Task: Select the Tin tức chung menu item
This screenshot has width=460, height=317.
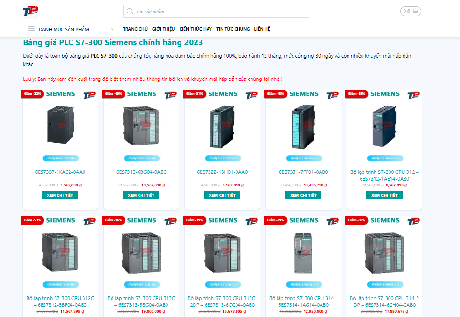Action: click(233, 29)
